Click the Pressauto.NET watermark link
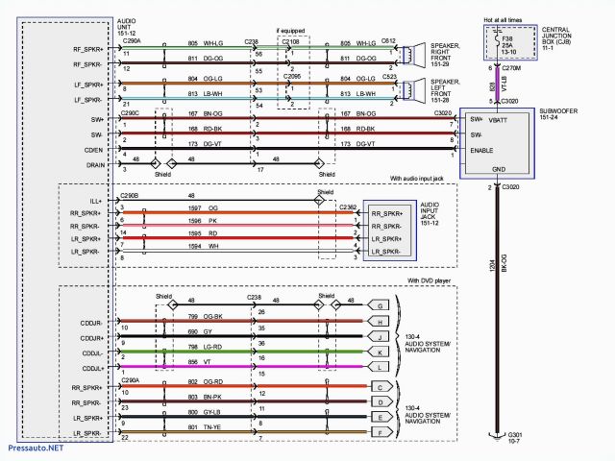Viewport: 615px width, 461px height. click(32, 449)
